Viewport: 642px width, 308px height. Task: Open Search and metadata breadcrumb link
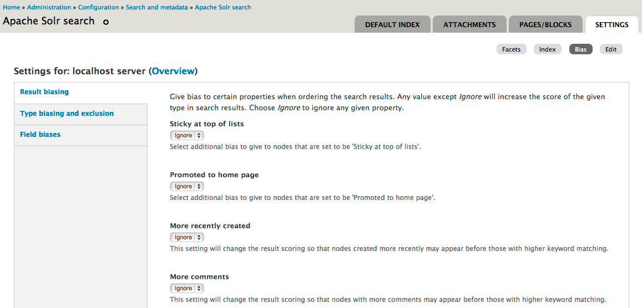pyautogui.click(x=157, y=7)
